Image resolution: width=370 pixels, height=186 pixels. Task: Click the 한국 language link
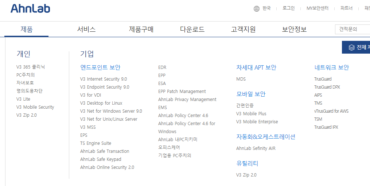[266, 8]
